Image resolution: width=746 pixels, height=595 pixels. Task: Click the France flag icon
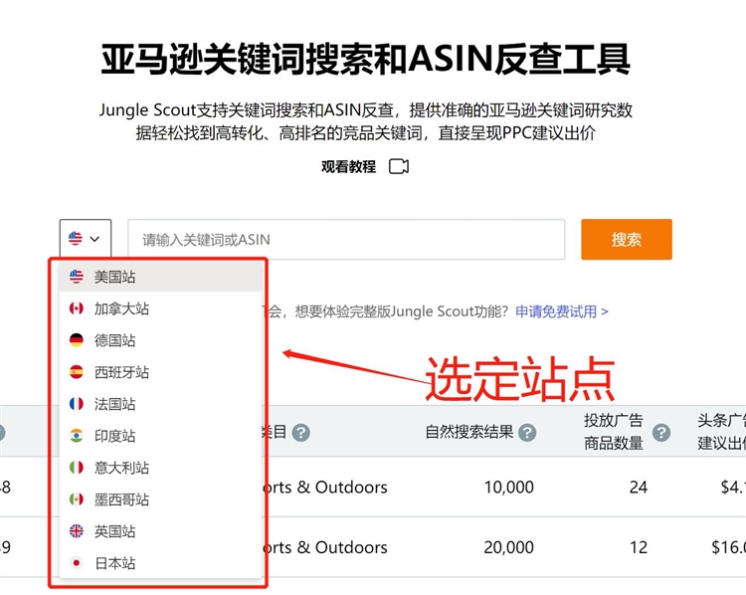tap(77, 404)
